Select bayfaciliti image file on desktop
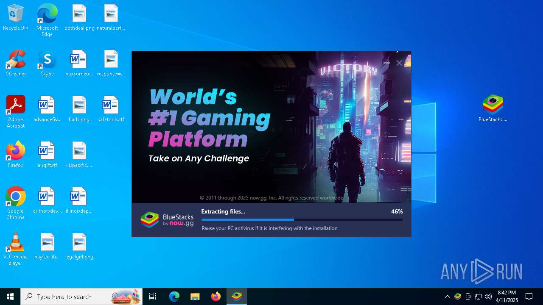 pyautogui.click(x=47, y=247)
